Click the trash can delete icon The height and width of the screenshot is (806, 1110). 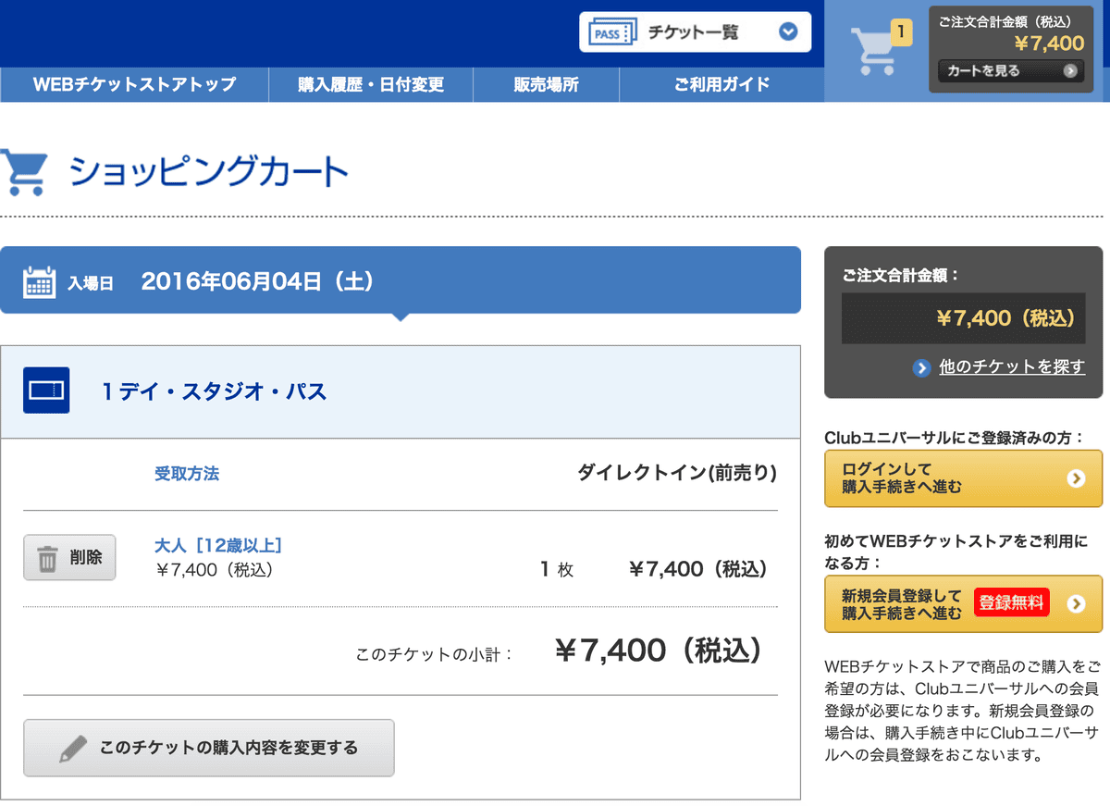[46, 558]
